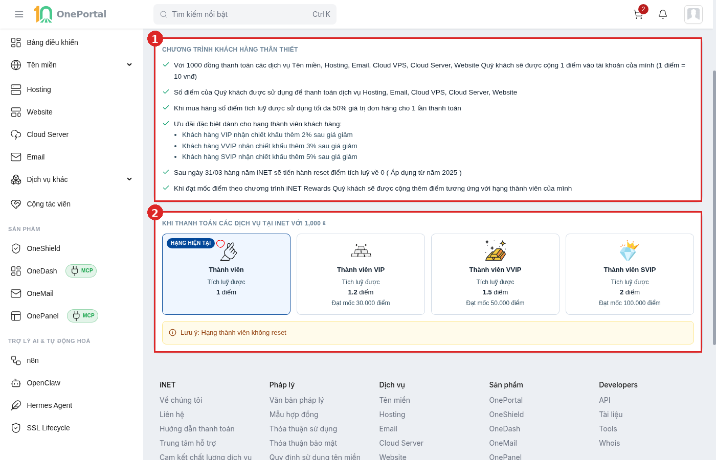Click the Tên miền globe icon
Screen dimensions: 716x460
point(16,65)
